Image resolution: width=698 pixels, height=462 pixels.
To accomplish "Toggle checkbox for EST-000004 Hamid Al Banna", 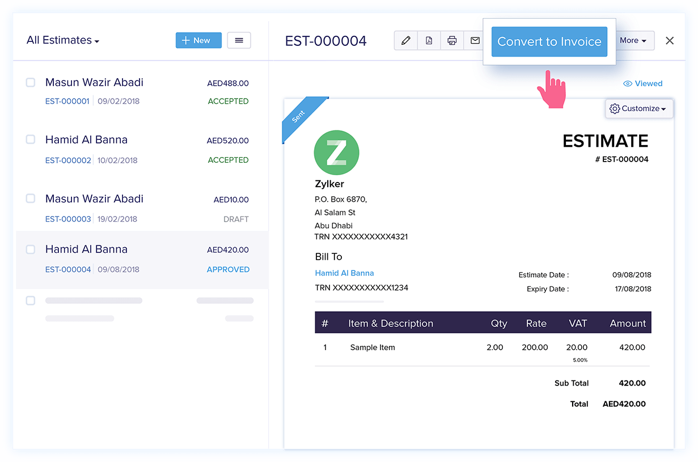I will [x=31, y=249].
